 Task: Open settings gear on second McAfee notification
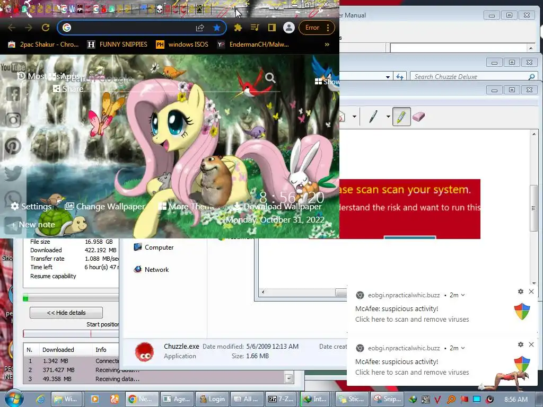521,344
